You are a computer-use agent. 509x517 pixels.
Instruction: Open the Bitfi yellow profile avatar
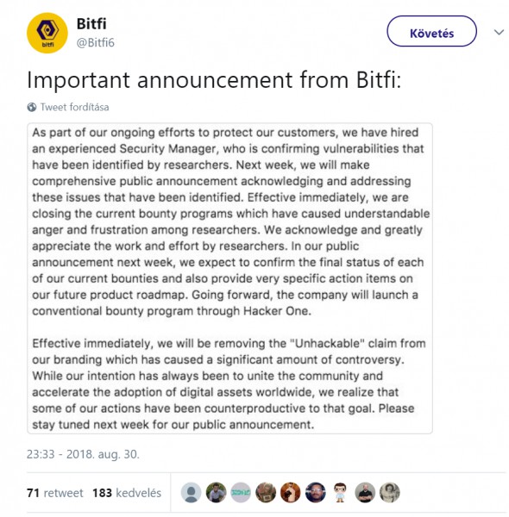(x=47, y=33)
